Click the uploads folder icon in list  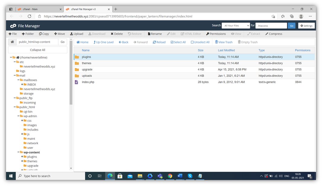(77, 76)
